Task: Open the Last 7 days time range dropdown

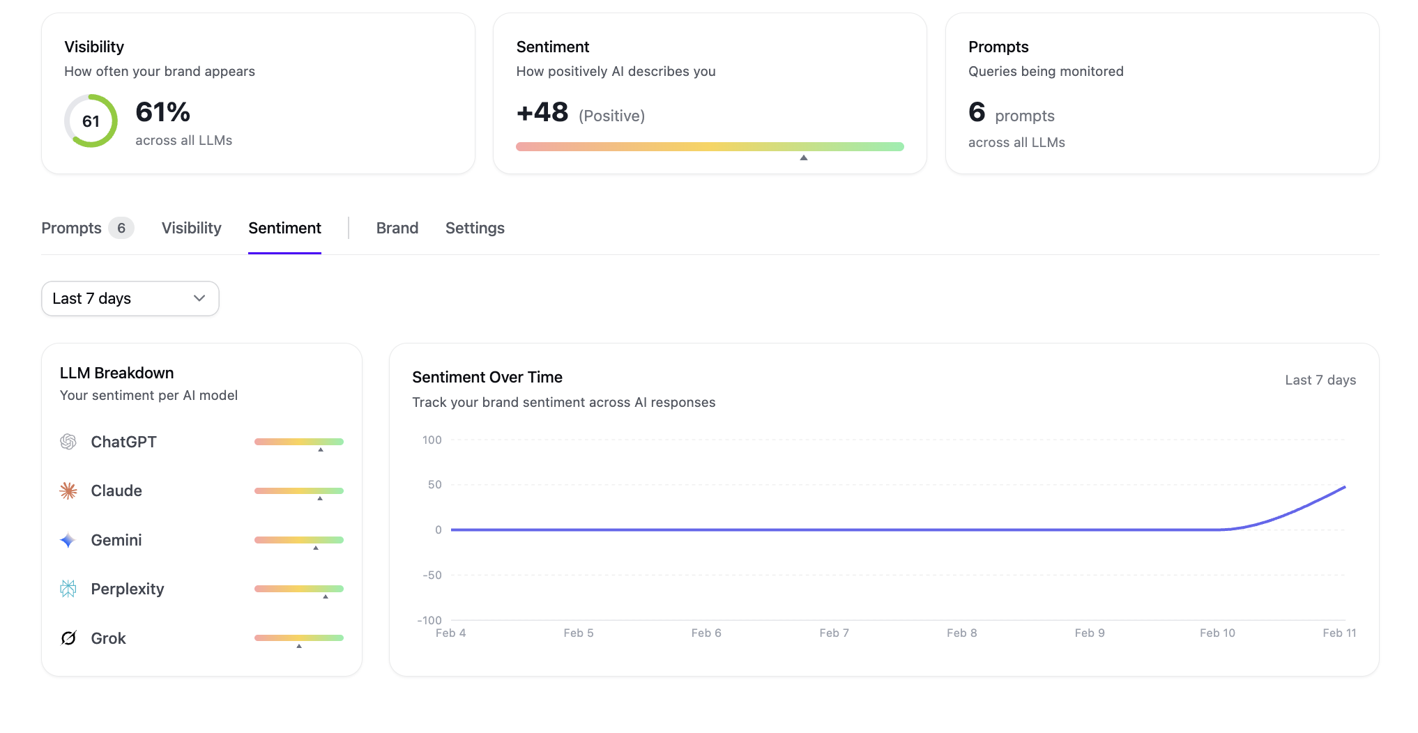Action: pyautogui.click(x=130, y=298)
